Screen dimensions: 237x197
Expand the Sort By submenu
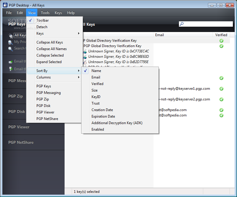[x=54, y=71]
